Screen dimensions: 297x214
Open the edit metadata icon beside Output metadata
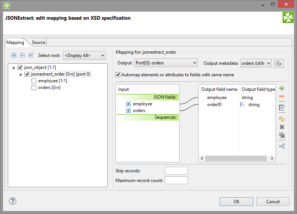point(279,63)
